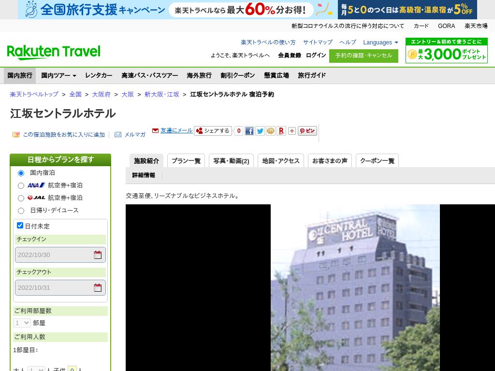Click the favorite folder icon beside お気に入りに追加
The image size is (495, 371).
tap(16, 135)
